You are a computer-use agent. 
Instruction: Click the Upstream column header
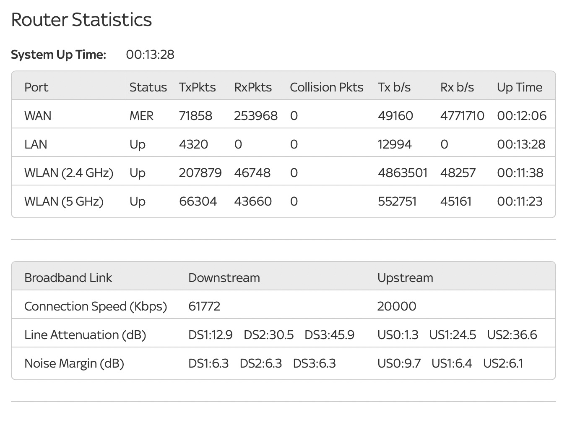pos(405,278)
